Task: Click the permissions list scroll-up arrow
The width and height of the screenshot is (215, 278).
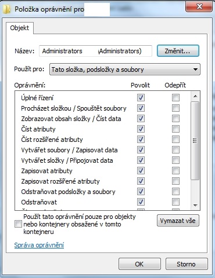Action: click(195, 96)
